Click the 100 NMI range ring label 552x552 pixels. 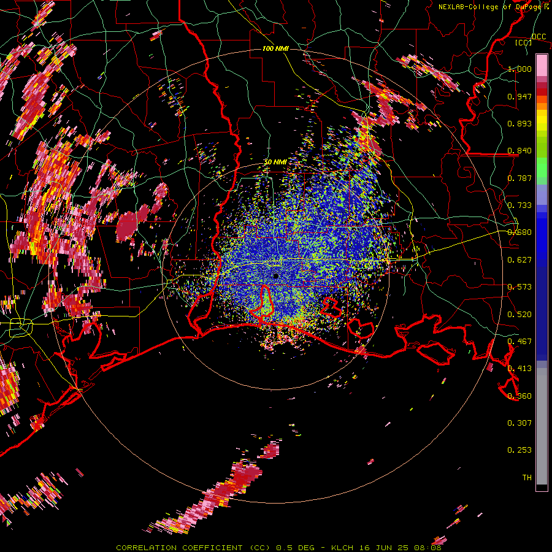tap(275, 48)
